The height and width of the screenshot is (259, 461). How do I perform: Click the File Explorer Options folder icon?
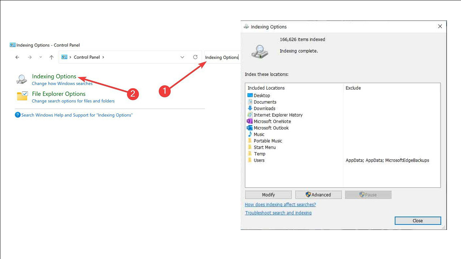pos(22,96)
